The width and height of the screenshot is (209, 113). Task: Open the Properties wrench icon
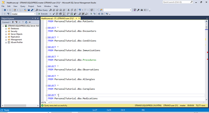pyautogui.click(x=138, y=10)
